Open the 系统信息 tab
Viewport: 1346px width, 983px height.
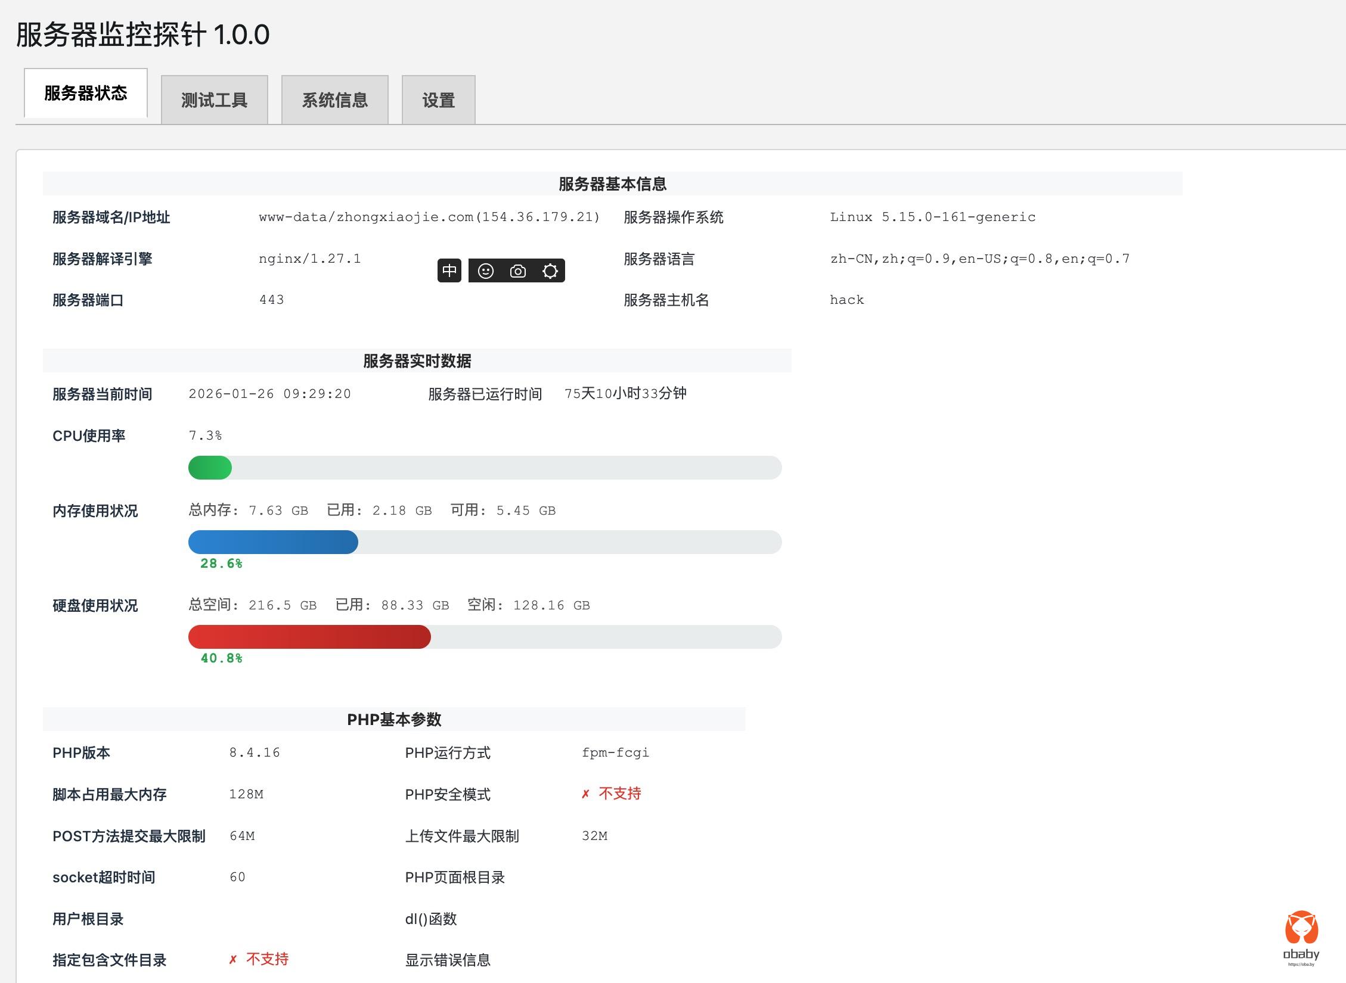coord(334,100)
